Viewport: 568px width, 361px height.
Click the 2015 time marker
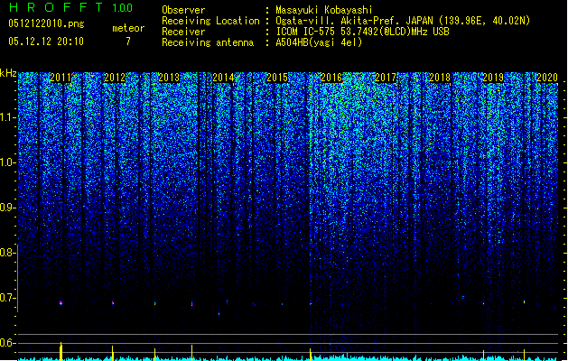[x=277, y=78]
